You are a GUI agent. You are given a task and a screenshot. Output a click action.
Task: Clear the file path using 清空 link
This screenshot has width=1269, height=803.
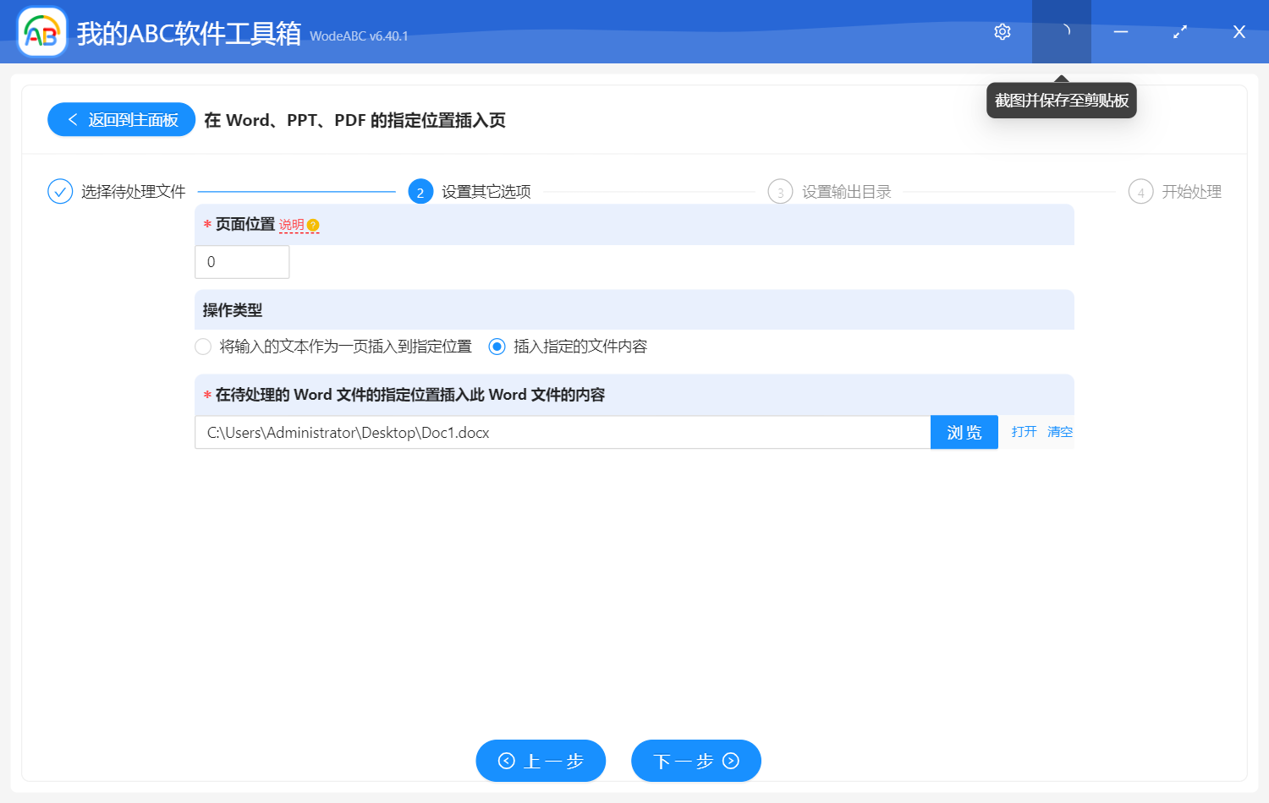tap(1059, 431)
